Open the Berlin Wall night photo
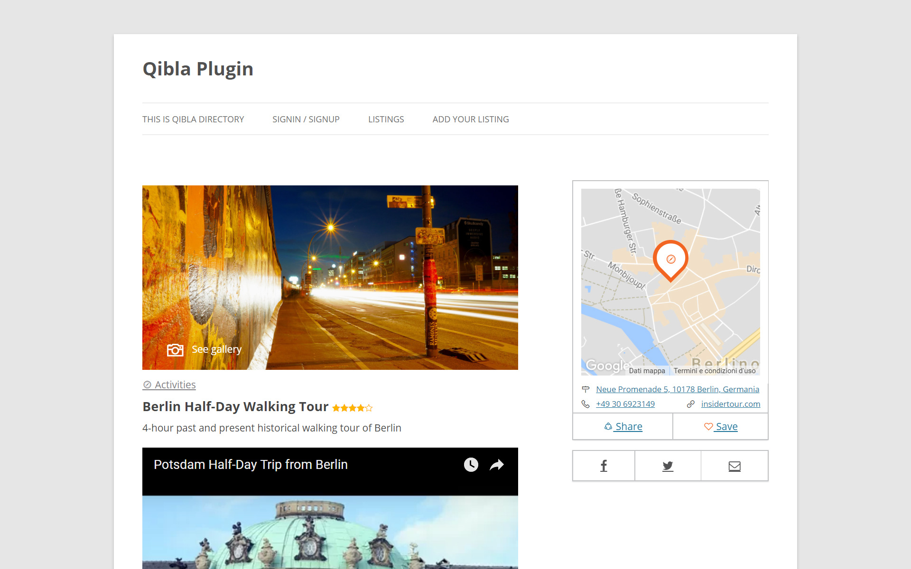The image size is (911, 569). [330, 277]
